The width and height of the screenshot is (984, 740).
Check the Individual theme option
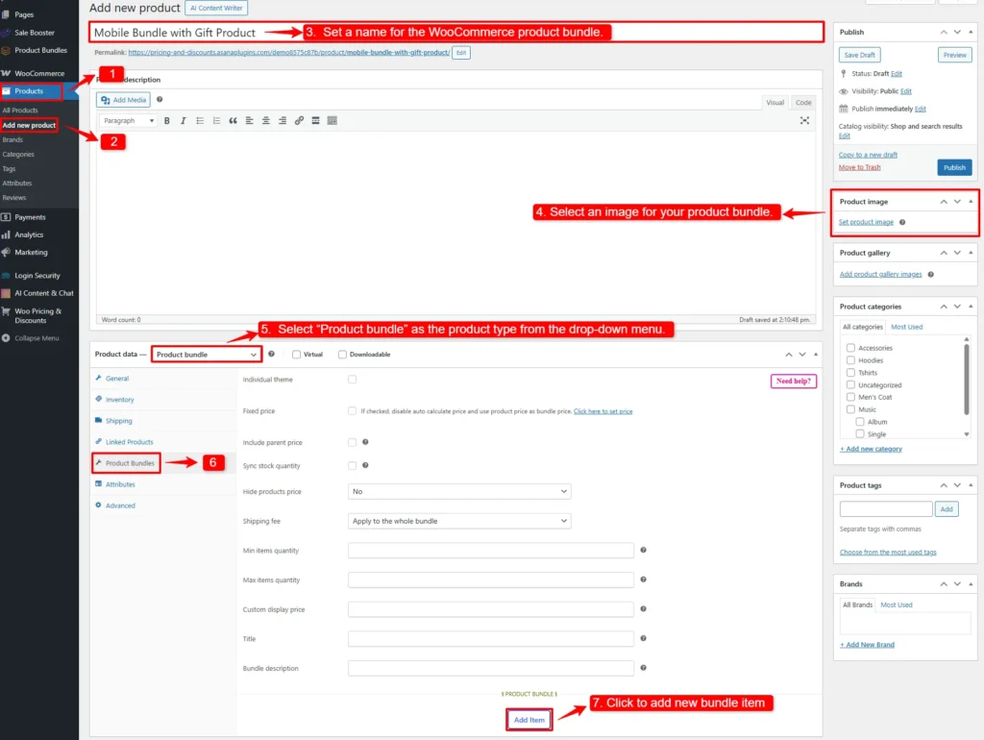(352, 379)
